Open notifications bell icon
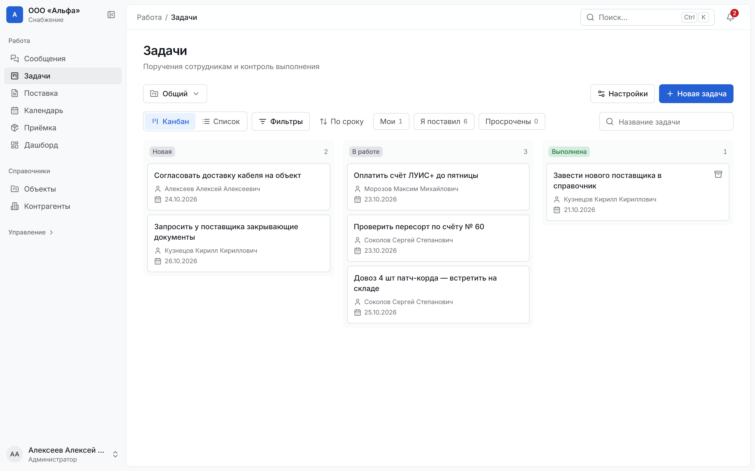This screenshot has width=755, height=471. [730, 17]
